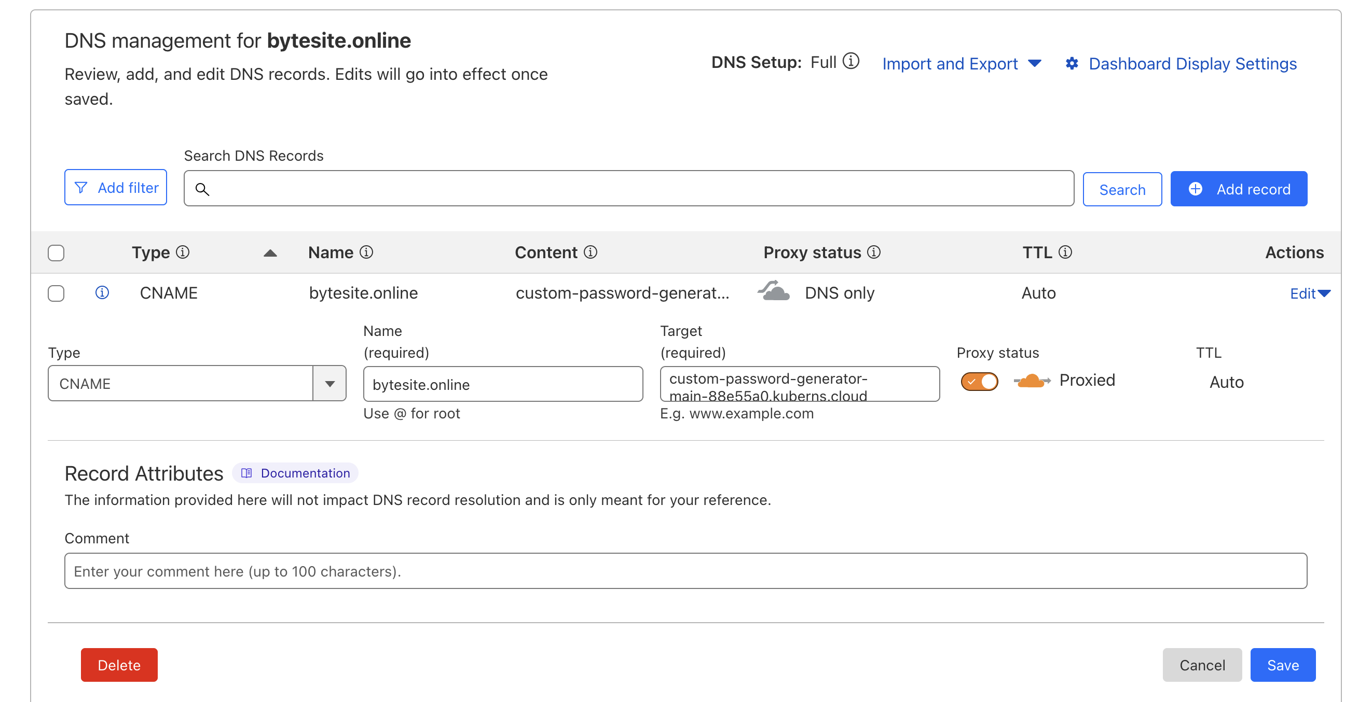The width and height of the screenshot is (1372, 702).
Task: Click the DNS only status text
Action: 840,293
